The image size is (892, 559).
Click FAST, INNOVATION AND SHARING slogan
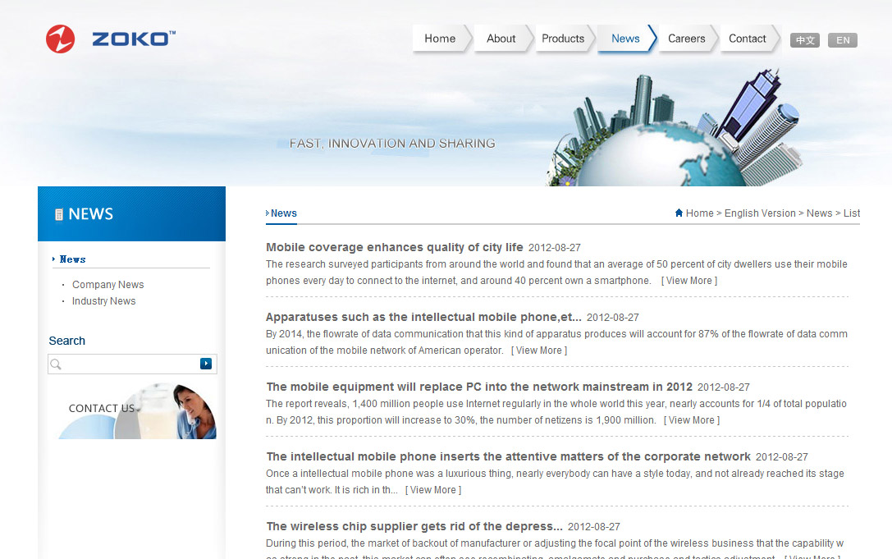pyautogui.click(x=392, y=144)
